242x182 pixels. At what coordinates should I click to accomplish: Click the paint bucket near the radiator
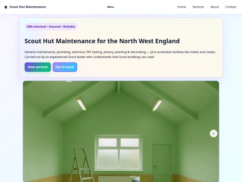[135, 179]
